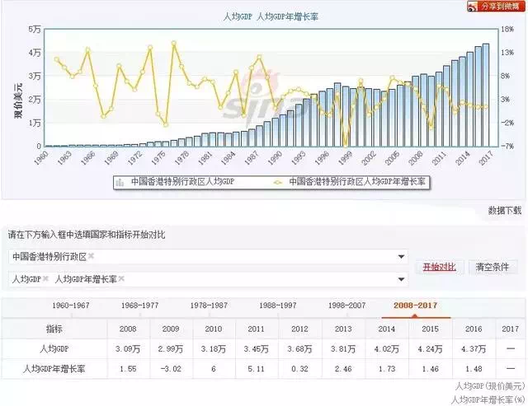Image resolution: width=528 pixels, height=406 pixels.
Task: Click the 3.81万 cell for 2013
Action: coord(343,349)
